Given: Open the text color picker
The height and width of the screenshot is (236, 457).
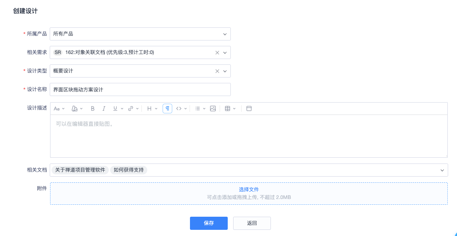Looking at the screenshot, I should pyautogui.click(x=75, y=109).
